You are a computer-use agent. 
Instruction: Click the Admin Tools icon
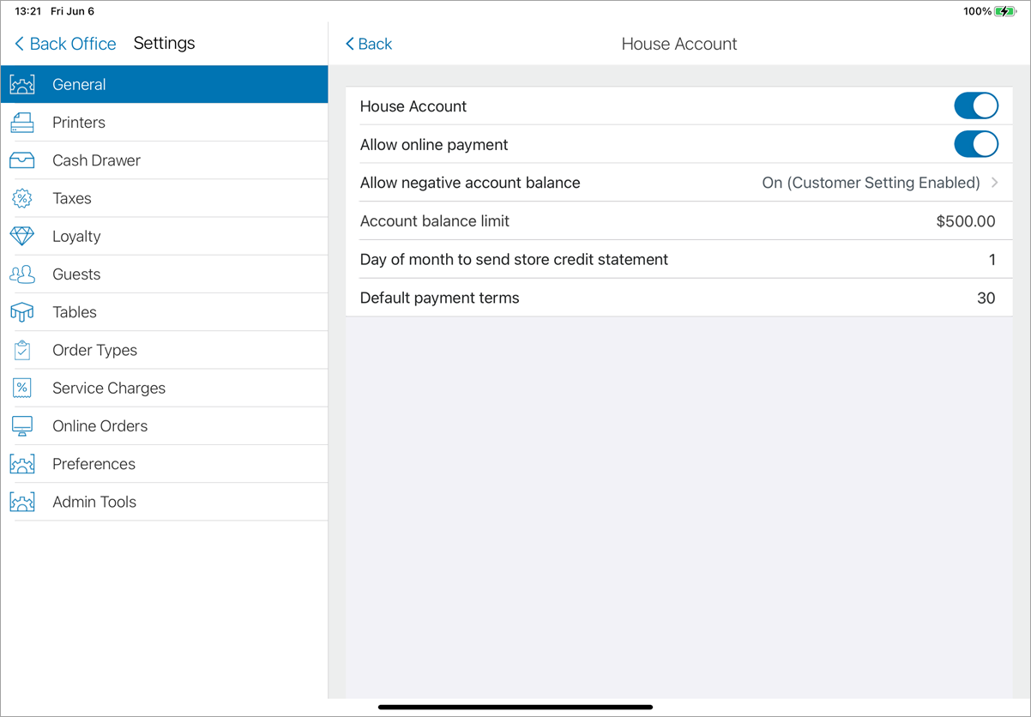[23, 502]
